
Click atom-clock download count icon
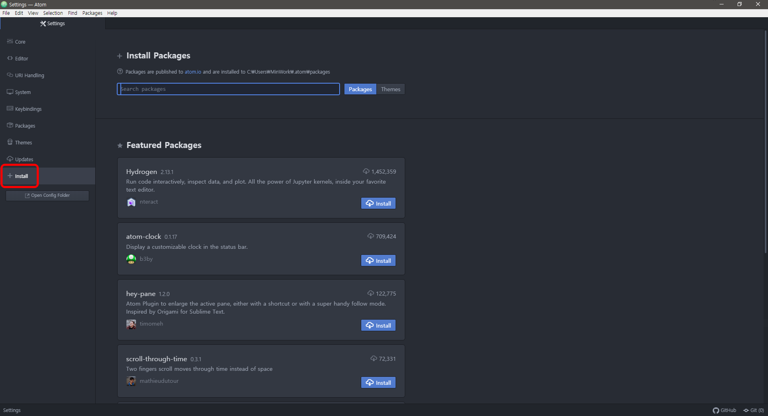tap(370, 236)
